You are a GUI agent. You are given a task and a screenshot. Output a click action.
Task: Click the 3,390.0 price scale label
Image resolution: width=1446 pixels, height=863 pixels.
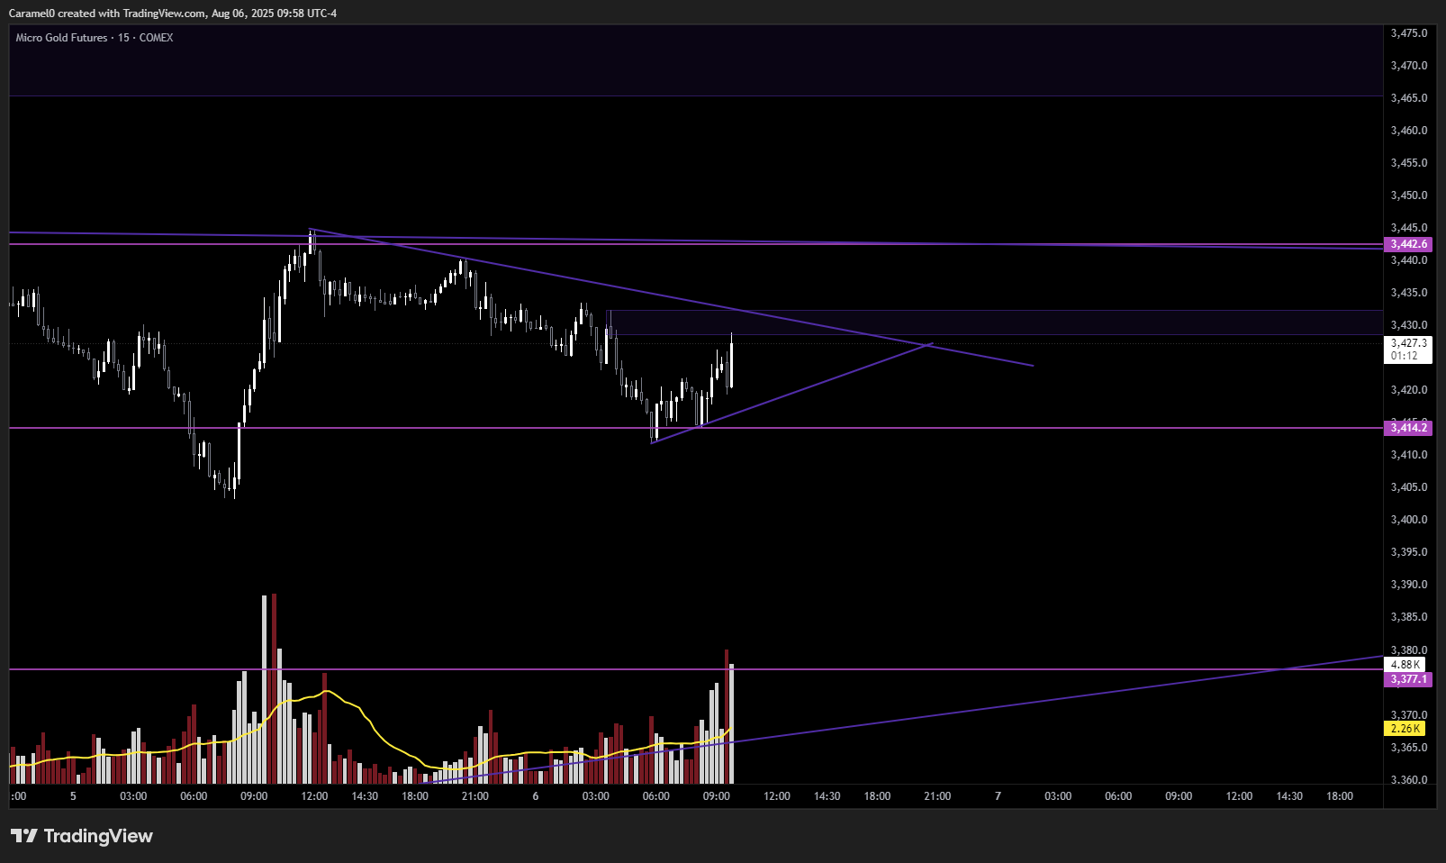[x=1409, y=585]
